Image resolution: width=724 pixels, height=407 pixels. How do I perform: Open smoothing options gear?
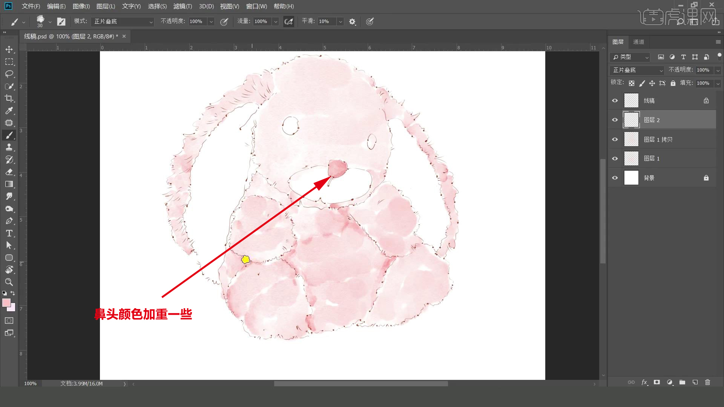point(352,21)
